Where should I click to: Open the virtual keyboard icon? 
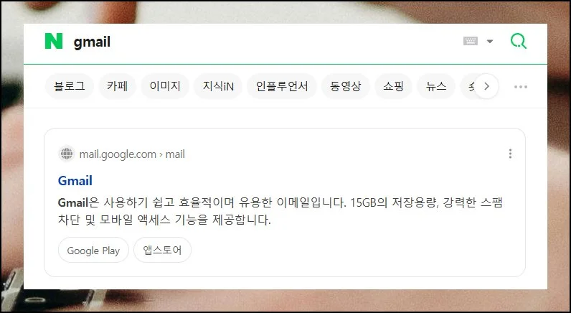coord(470,41)
